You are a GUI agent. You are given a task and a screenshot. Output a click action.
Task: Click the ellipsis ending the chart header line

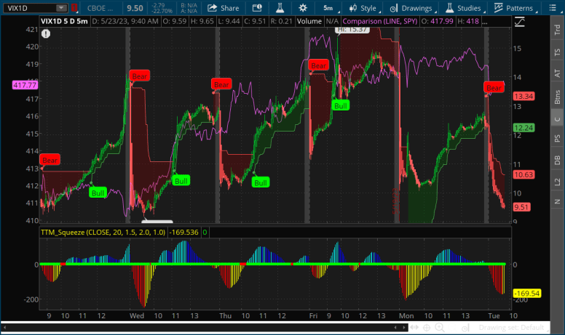tap(484, 23)
